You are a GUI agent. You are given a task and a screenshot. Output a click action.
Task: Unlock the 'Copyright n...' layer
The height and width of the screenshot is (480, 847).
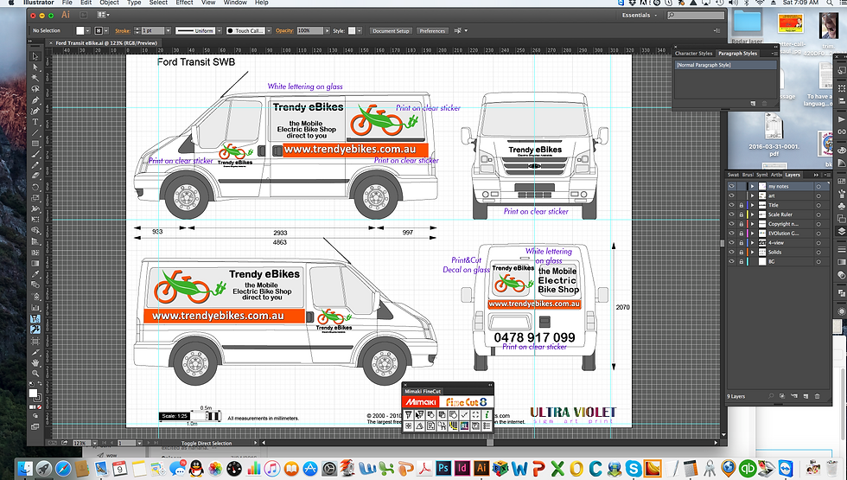tap(741, 224)
